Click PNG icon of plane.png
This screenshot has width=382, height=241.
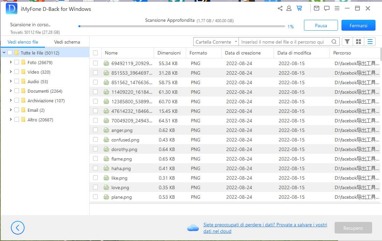[x=106, y=197]
